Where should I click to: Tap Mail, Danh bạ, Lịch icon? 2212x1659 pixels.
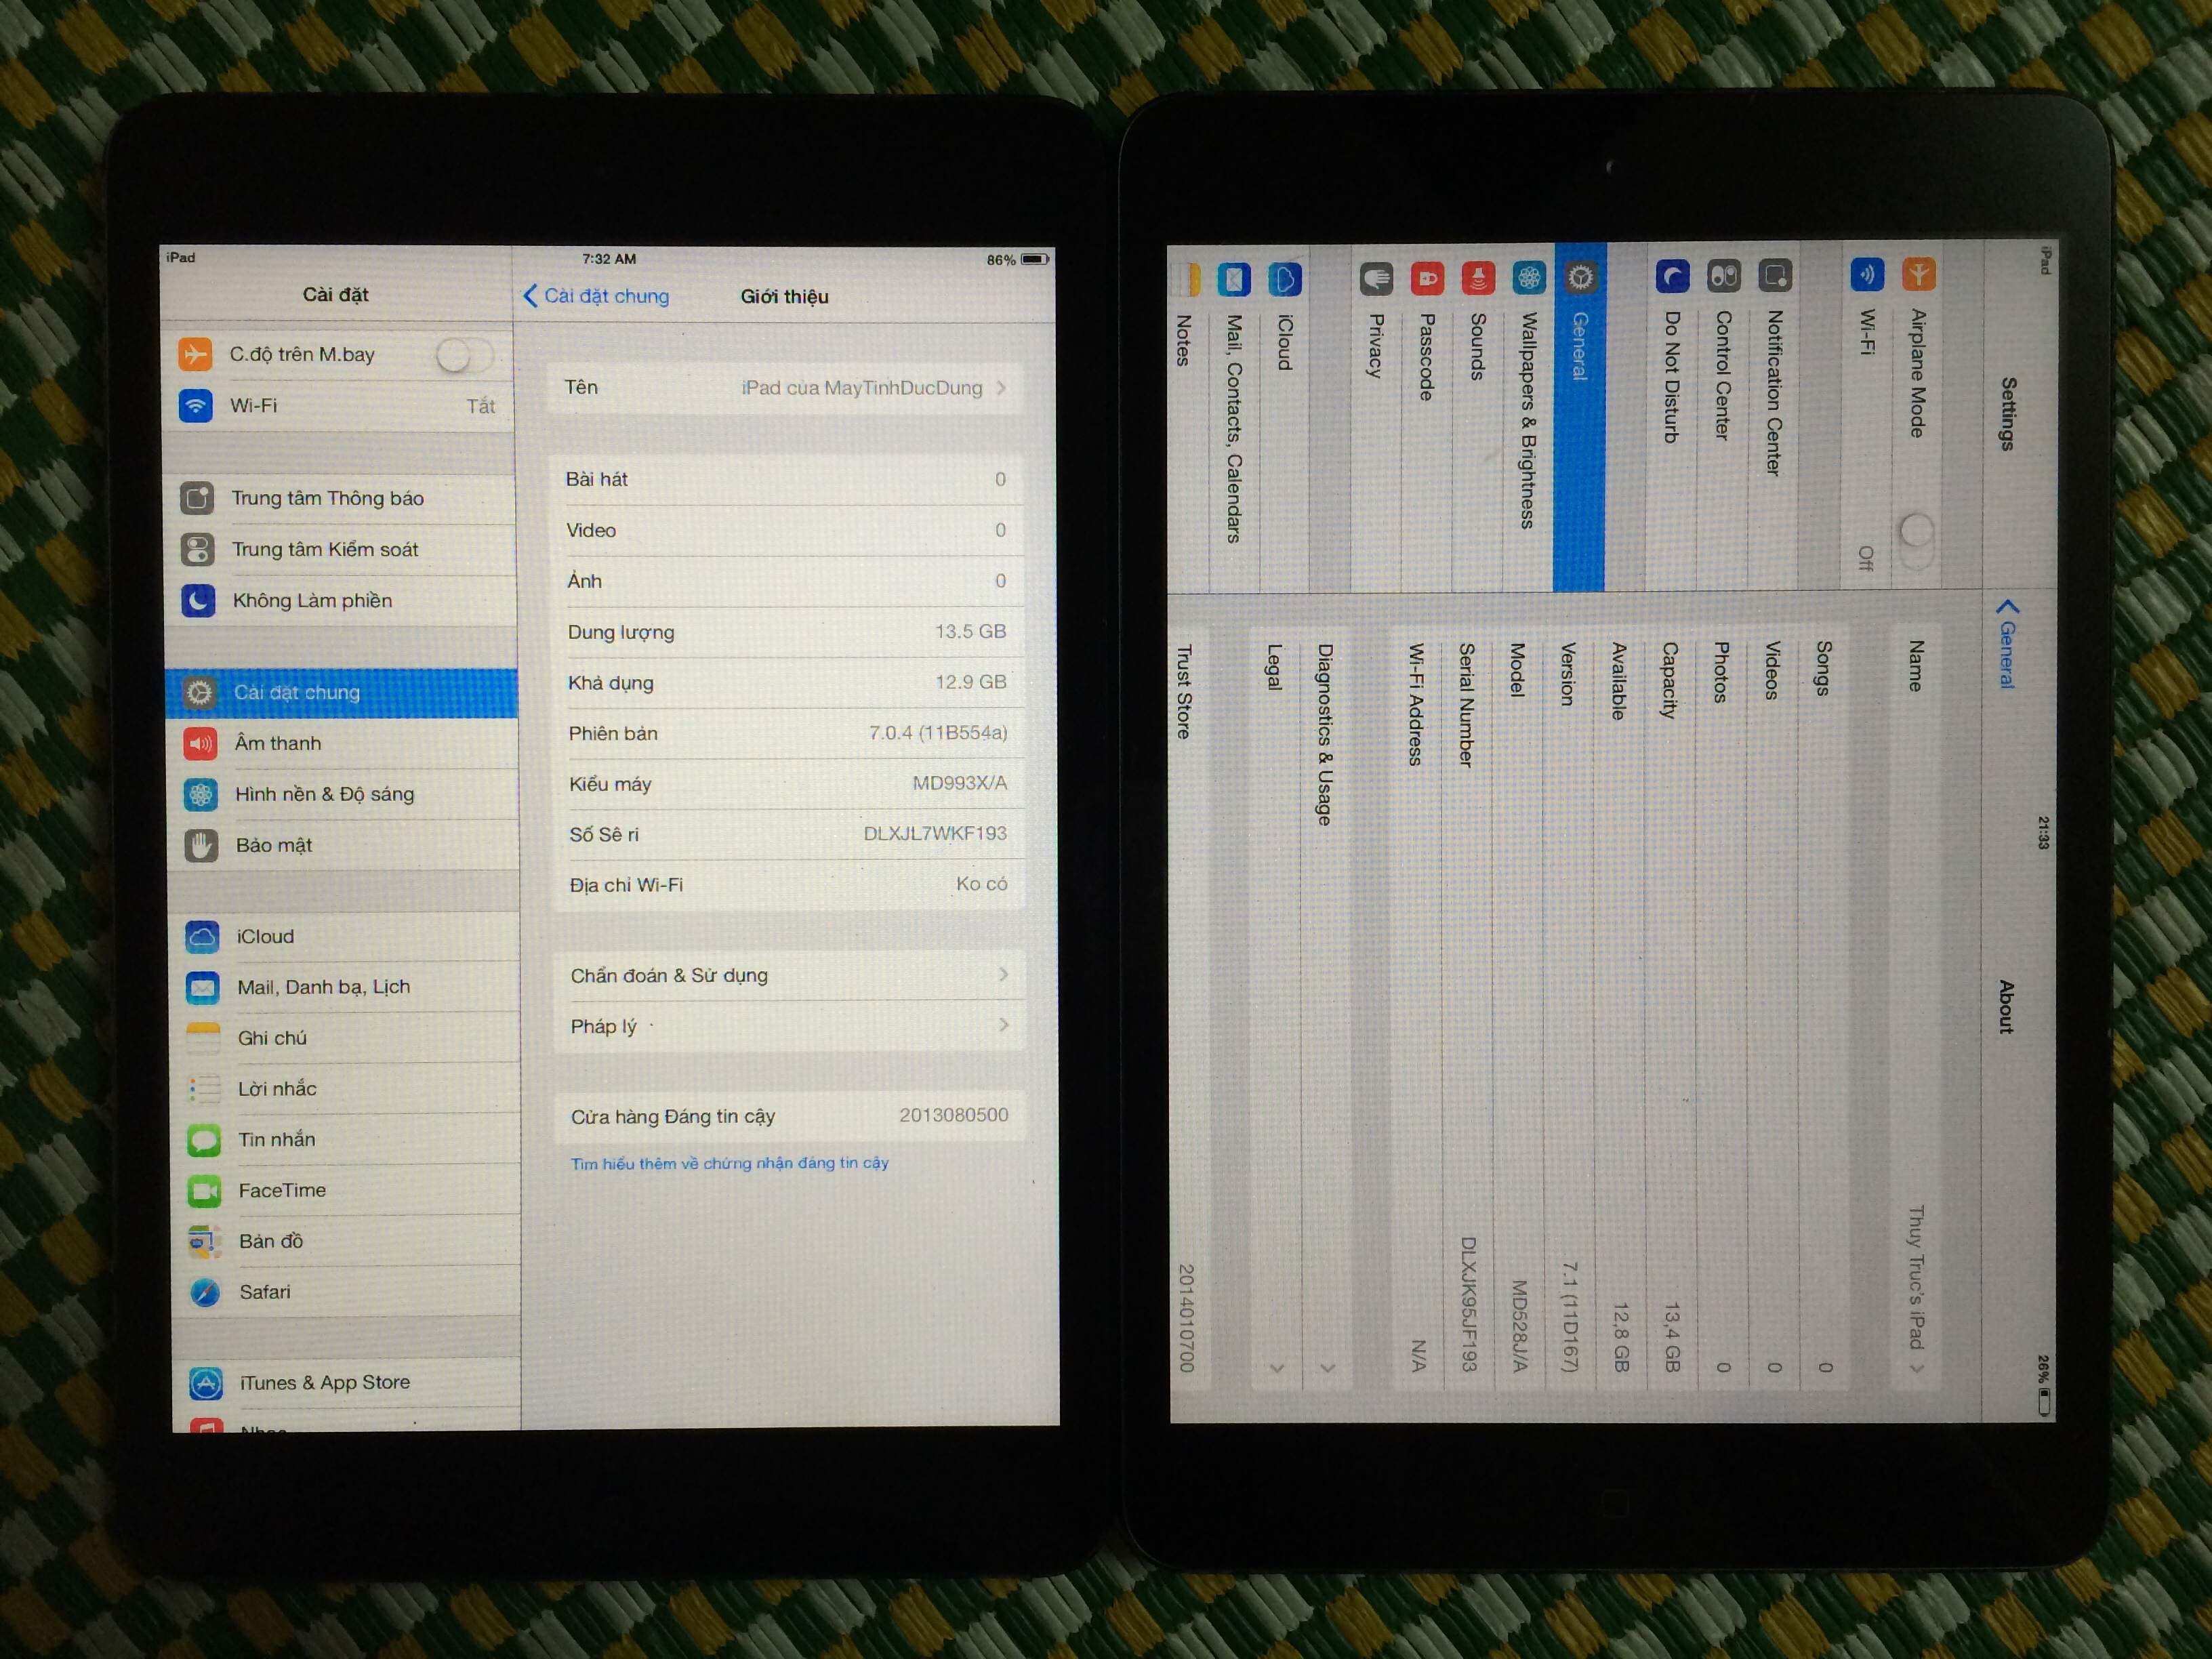click(x=203, y=988)
